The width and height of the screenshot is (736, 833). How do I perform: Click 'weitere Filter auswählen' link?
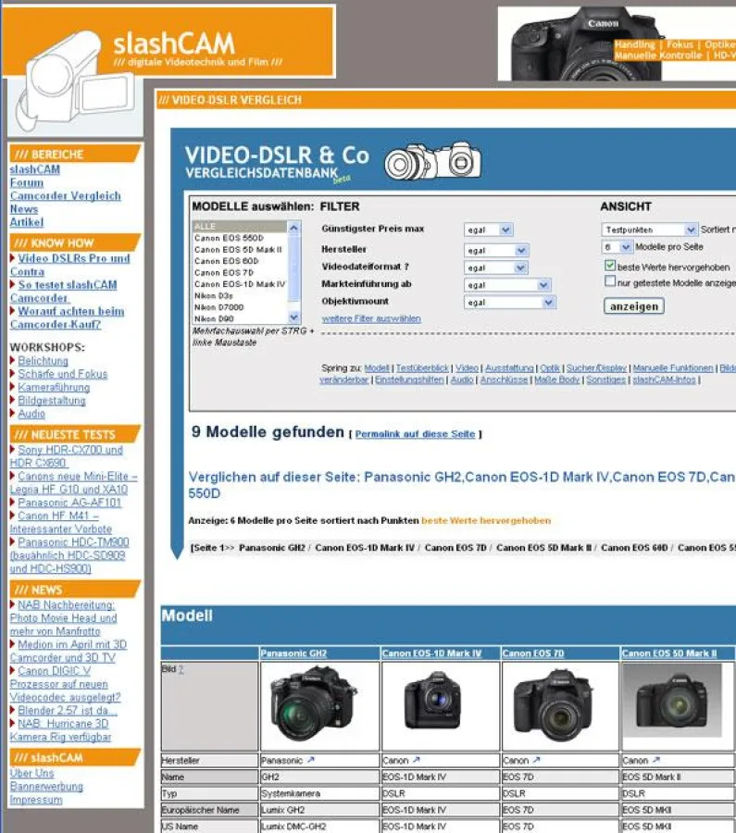click(x=370, y=318)
